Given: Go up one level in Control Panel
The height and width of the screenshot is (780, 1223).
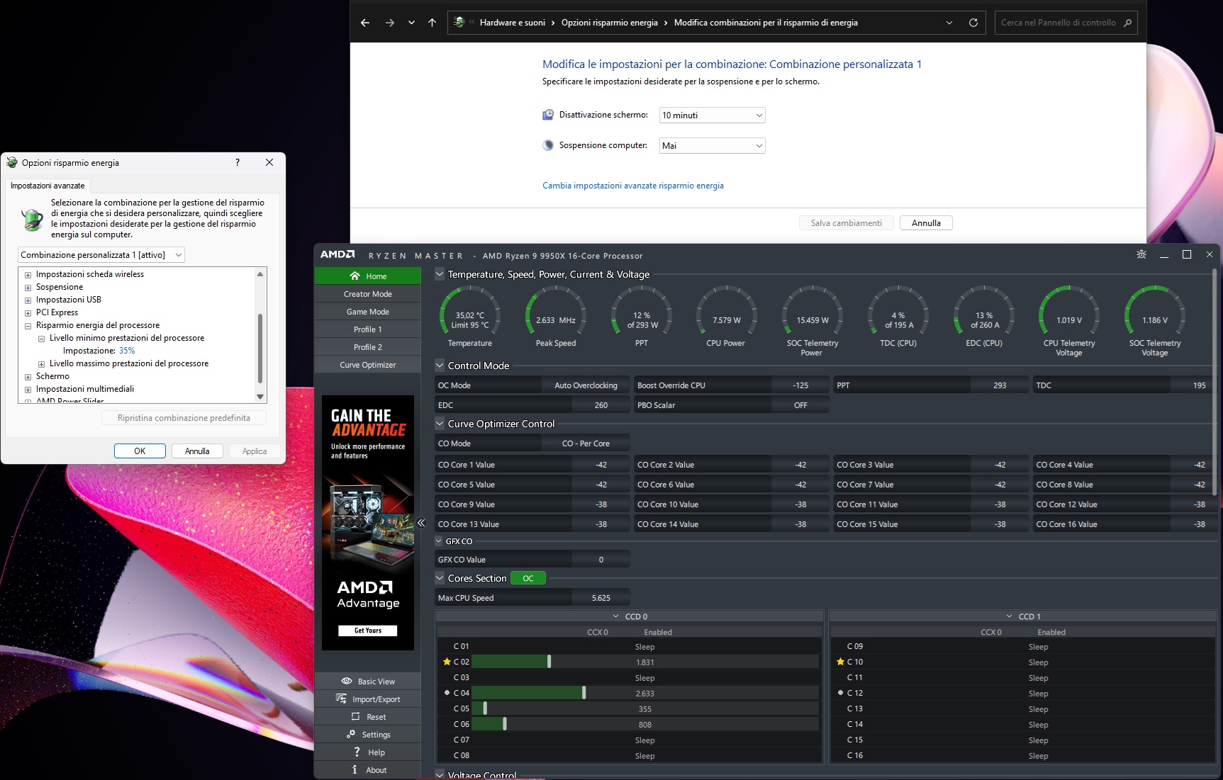Looking at the screenshot, I should pos(432,23).
